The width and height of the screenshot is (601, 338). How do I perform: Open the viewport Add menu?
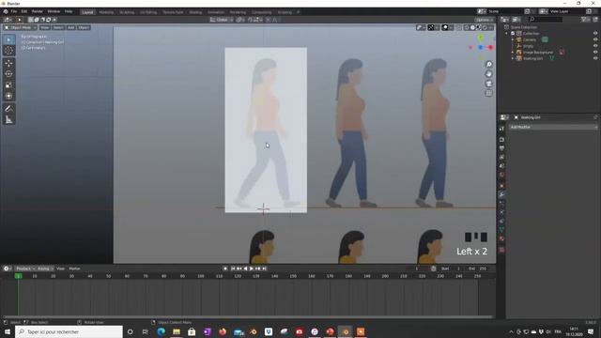(71, 27)
